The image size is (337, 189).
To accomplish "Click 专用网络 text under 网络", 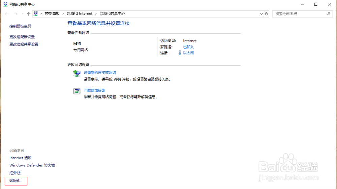I will 81,50.
